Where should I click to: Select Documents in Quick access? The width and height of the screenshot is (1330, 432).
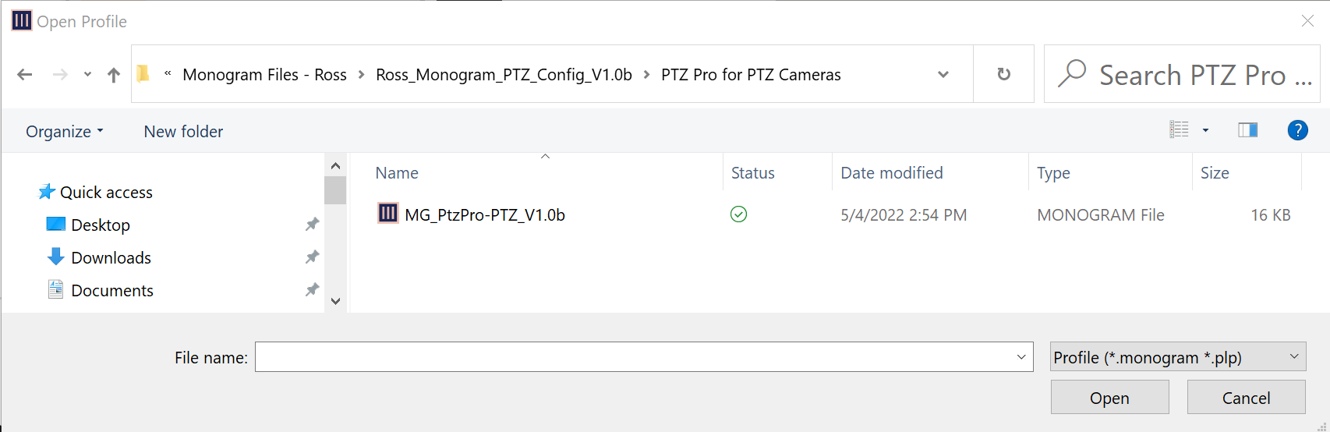pyautogui.click(x=111, y=290)
